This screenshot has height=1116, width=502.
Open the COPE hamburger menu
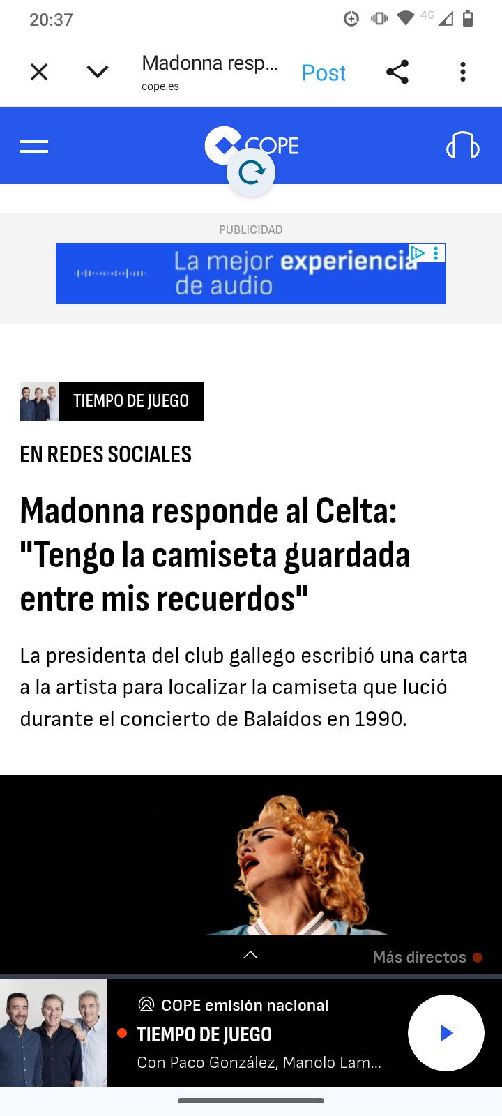point(34,146)
